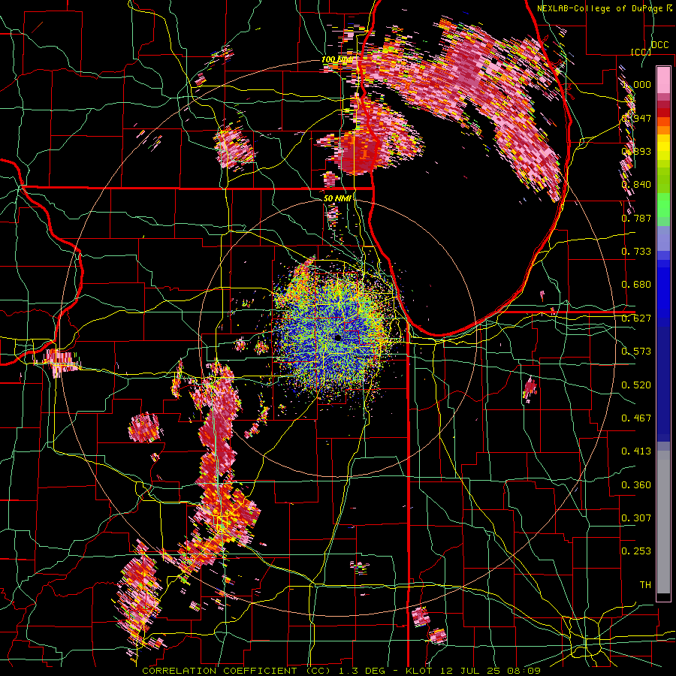
Task: Select the 0.680 legend value
Action: (636, 285)
